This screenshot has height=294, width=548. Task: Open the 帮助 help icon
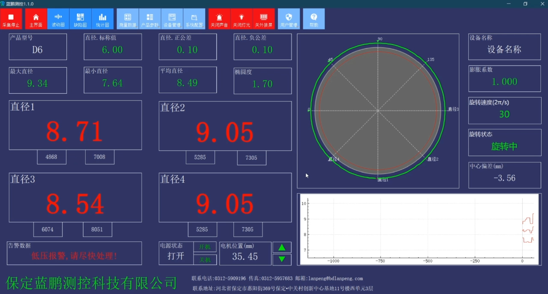pos(314,19)
